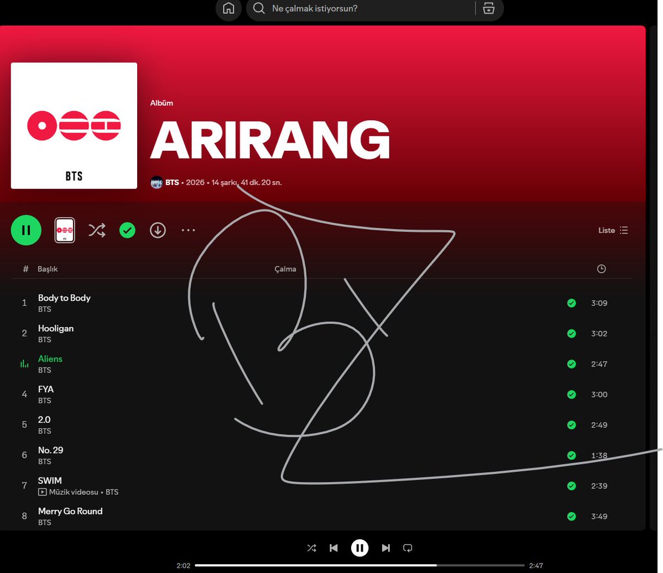Pause album with large green button
Viewport: 663px width, 573px height.
coord(26,230)
